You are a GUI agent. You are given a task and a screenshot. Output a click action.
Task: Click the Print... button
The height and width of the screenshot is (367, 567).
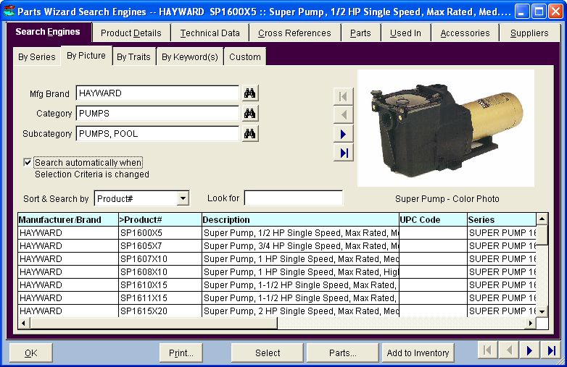181,353
